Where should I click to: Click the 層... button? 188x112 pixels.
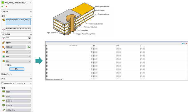tap(17, 69)
